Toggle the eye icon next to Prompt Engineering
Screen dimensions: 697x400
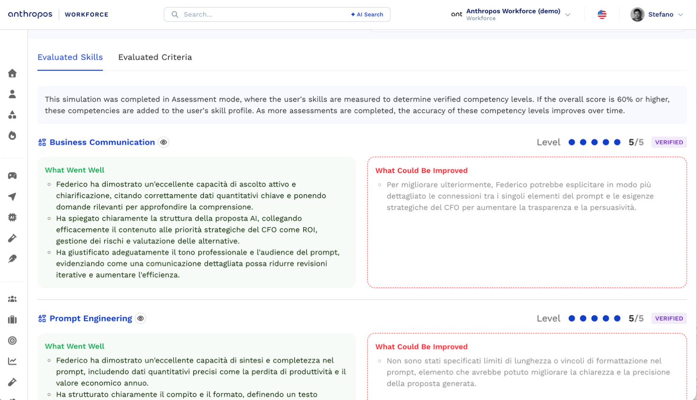[140, 318]
